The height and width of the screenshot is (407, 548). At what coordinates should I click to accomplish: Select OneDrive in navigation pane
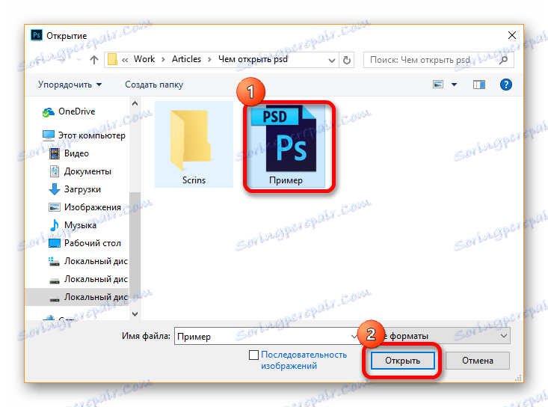[76, 111]
